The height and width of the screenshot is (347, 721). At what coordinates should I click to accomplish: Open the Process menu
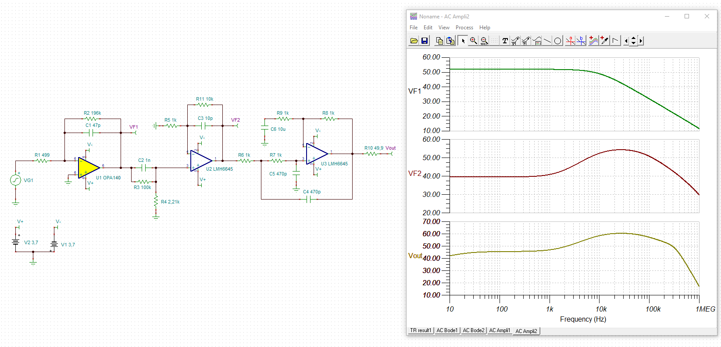464,28
